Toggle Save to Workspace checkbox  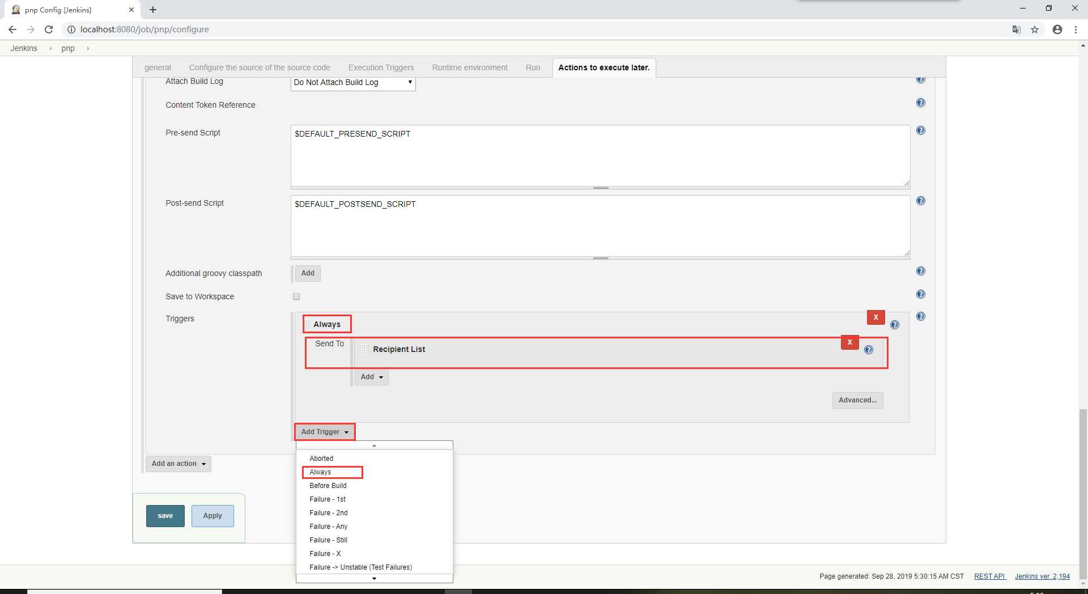point(296,296)
